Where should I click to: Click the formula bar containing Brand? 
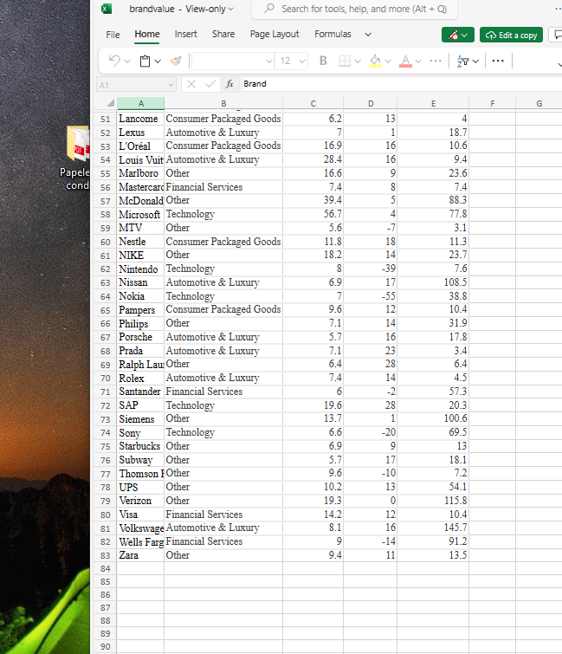tap(401, 84)
